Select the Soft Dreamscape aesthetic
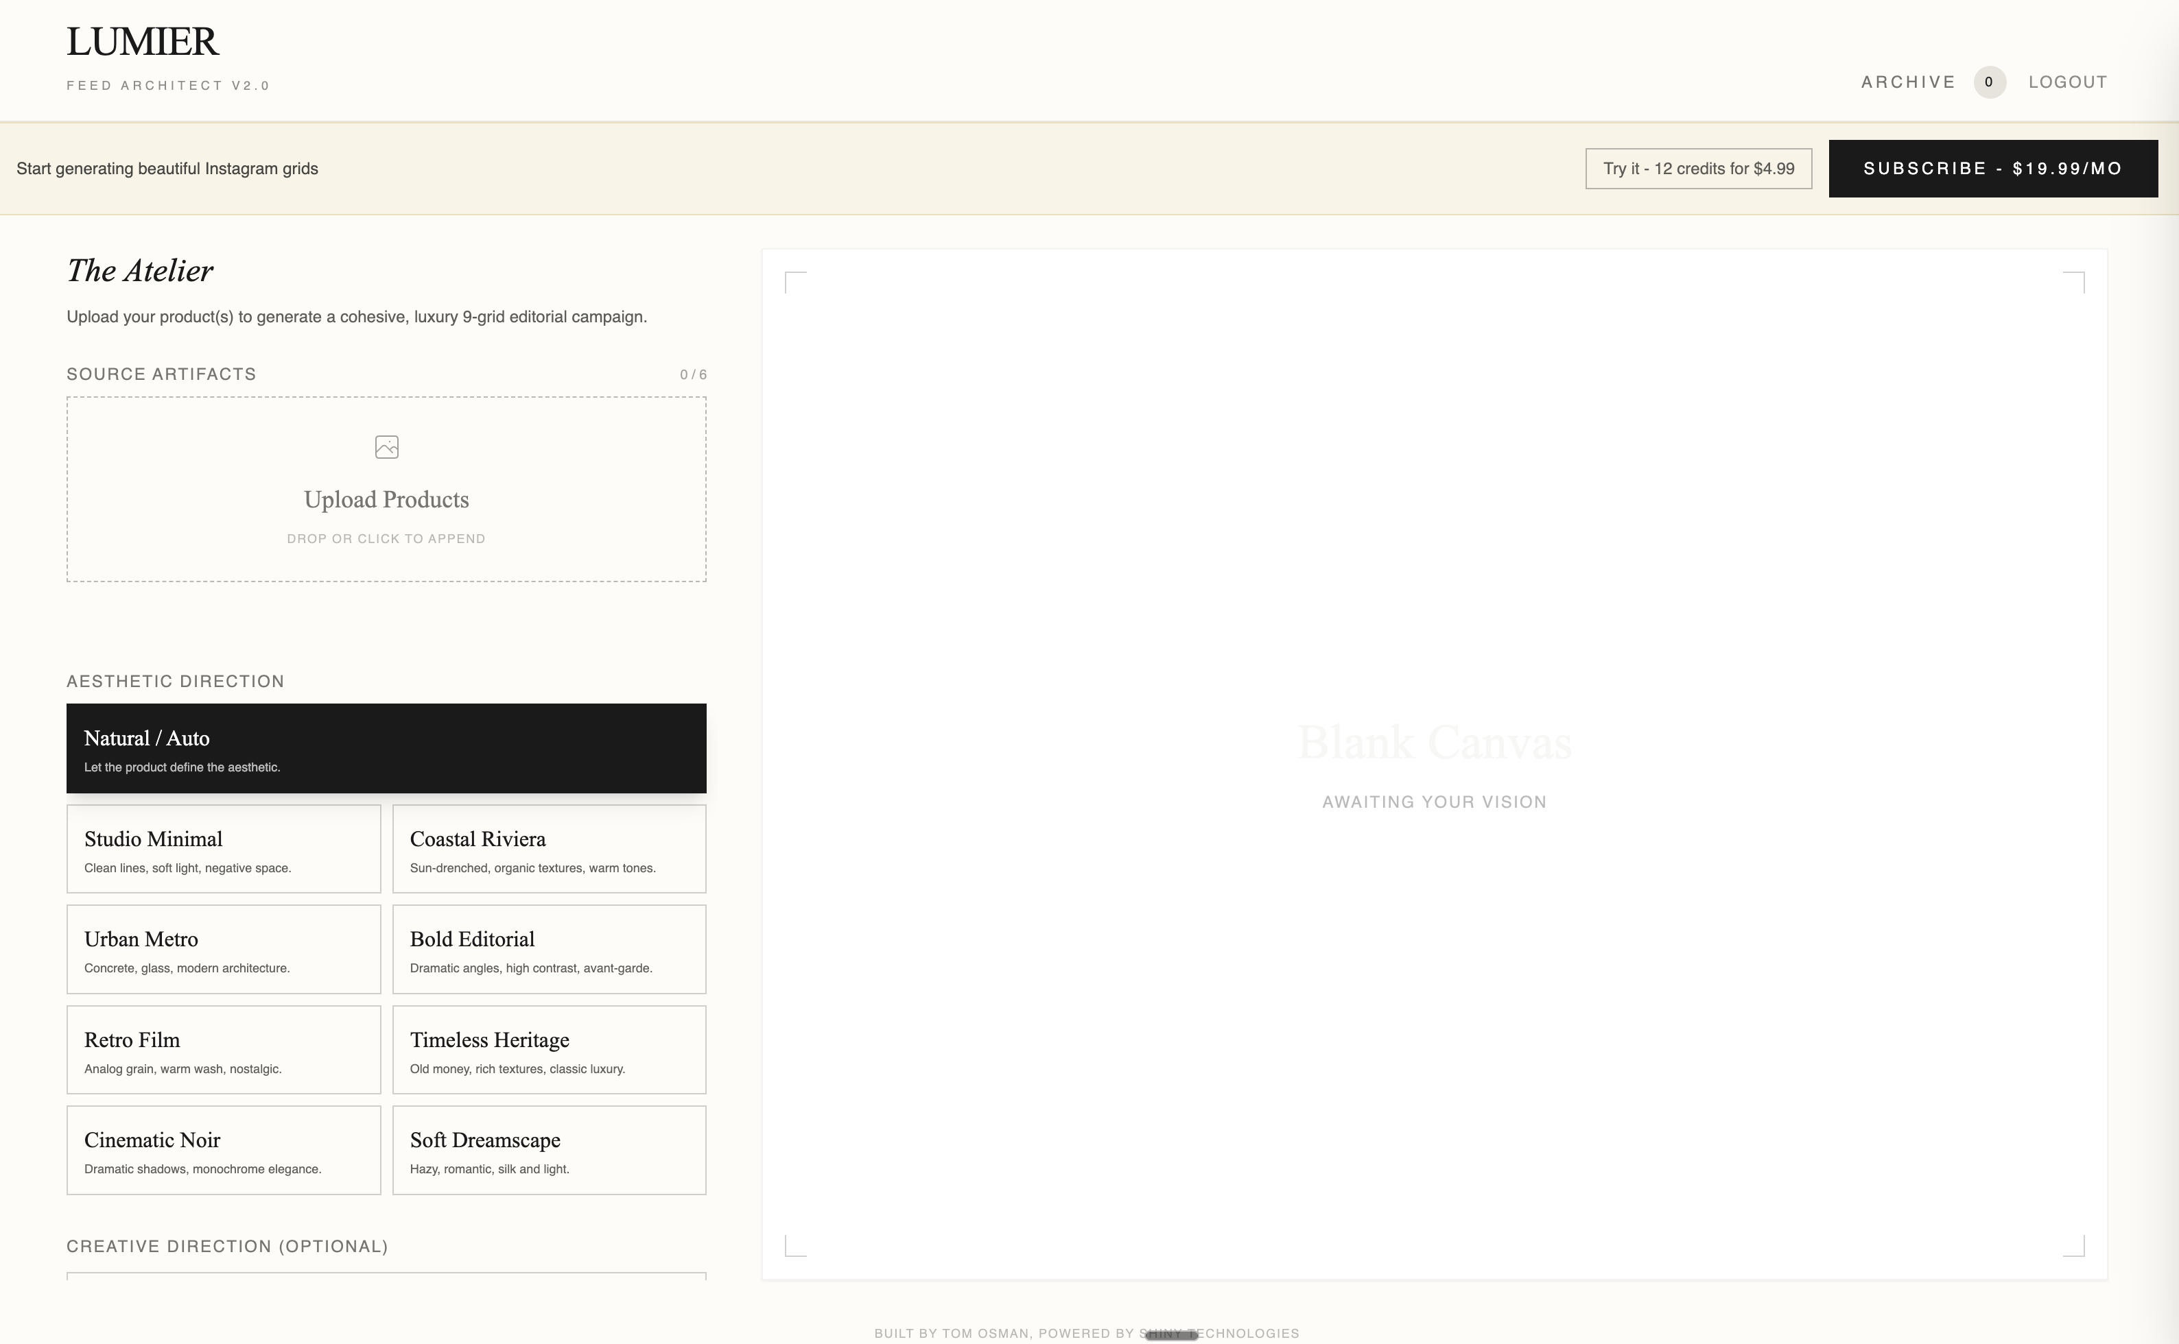The image size is (2179, 1344). tap(549, 1149)
